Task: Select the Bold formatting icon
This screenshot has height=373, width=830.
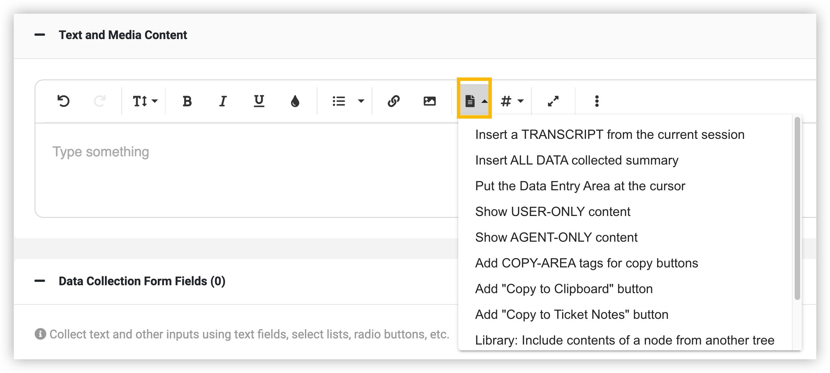Action: [187, 101]
